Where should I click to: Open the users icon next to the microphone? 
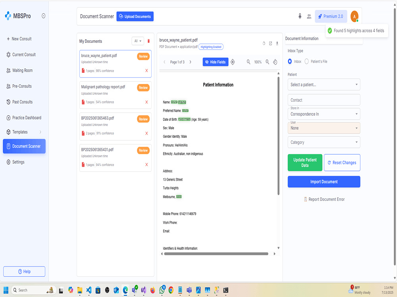point(309,16)
